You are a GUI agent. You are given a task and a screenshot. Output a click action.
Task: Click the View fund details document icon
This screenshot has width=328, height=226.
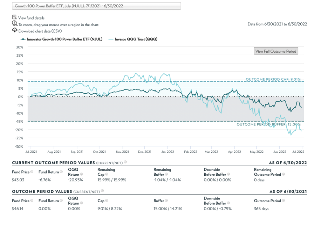pos(14,17)
